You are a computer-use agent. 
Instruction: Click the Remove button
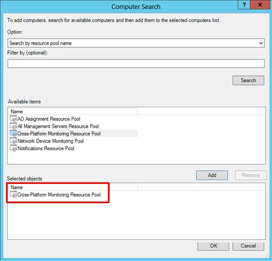[x=251, y=175]
